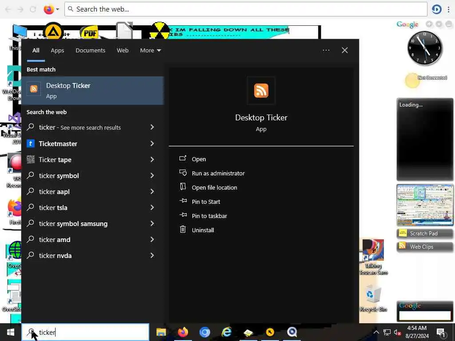The width and height of the screenshot is (455, 341).
Task: Launch the blue Chromium browser taskbar icon
Action: click(204, 332)
